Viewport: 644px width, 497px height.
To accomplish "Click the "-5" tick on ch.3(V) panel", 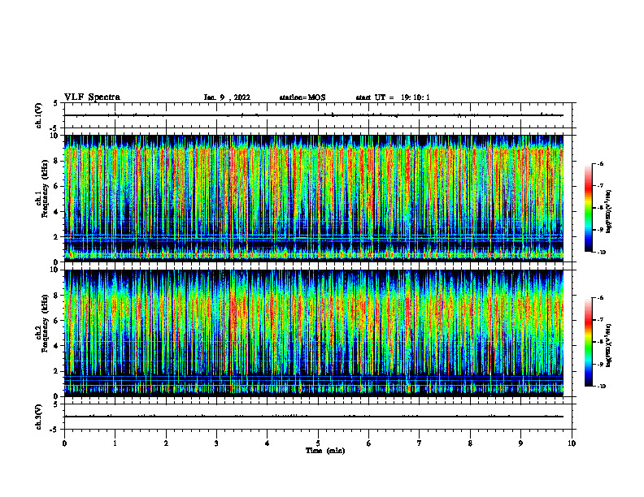I will point(54,430).
